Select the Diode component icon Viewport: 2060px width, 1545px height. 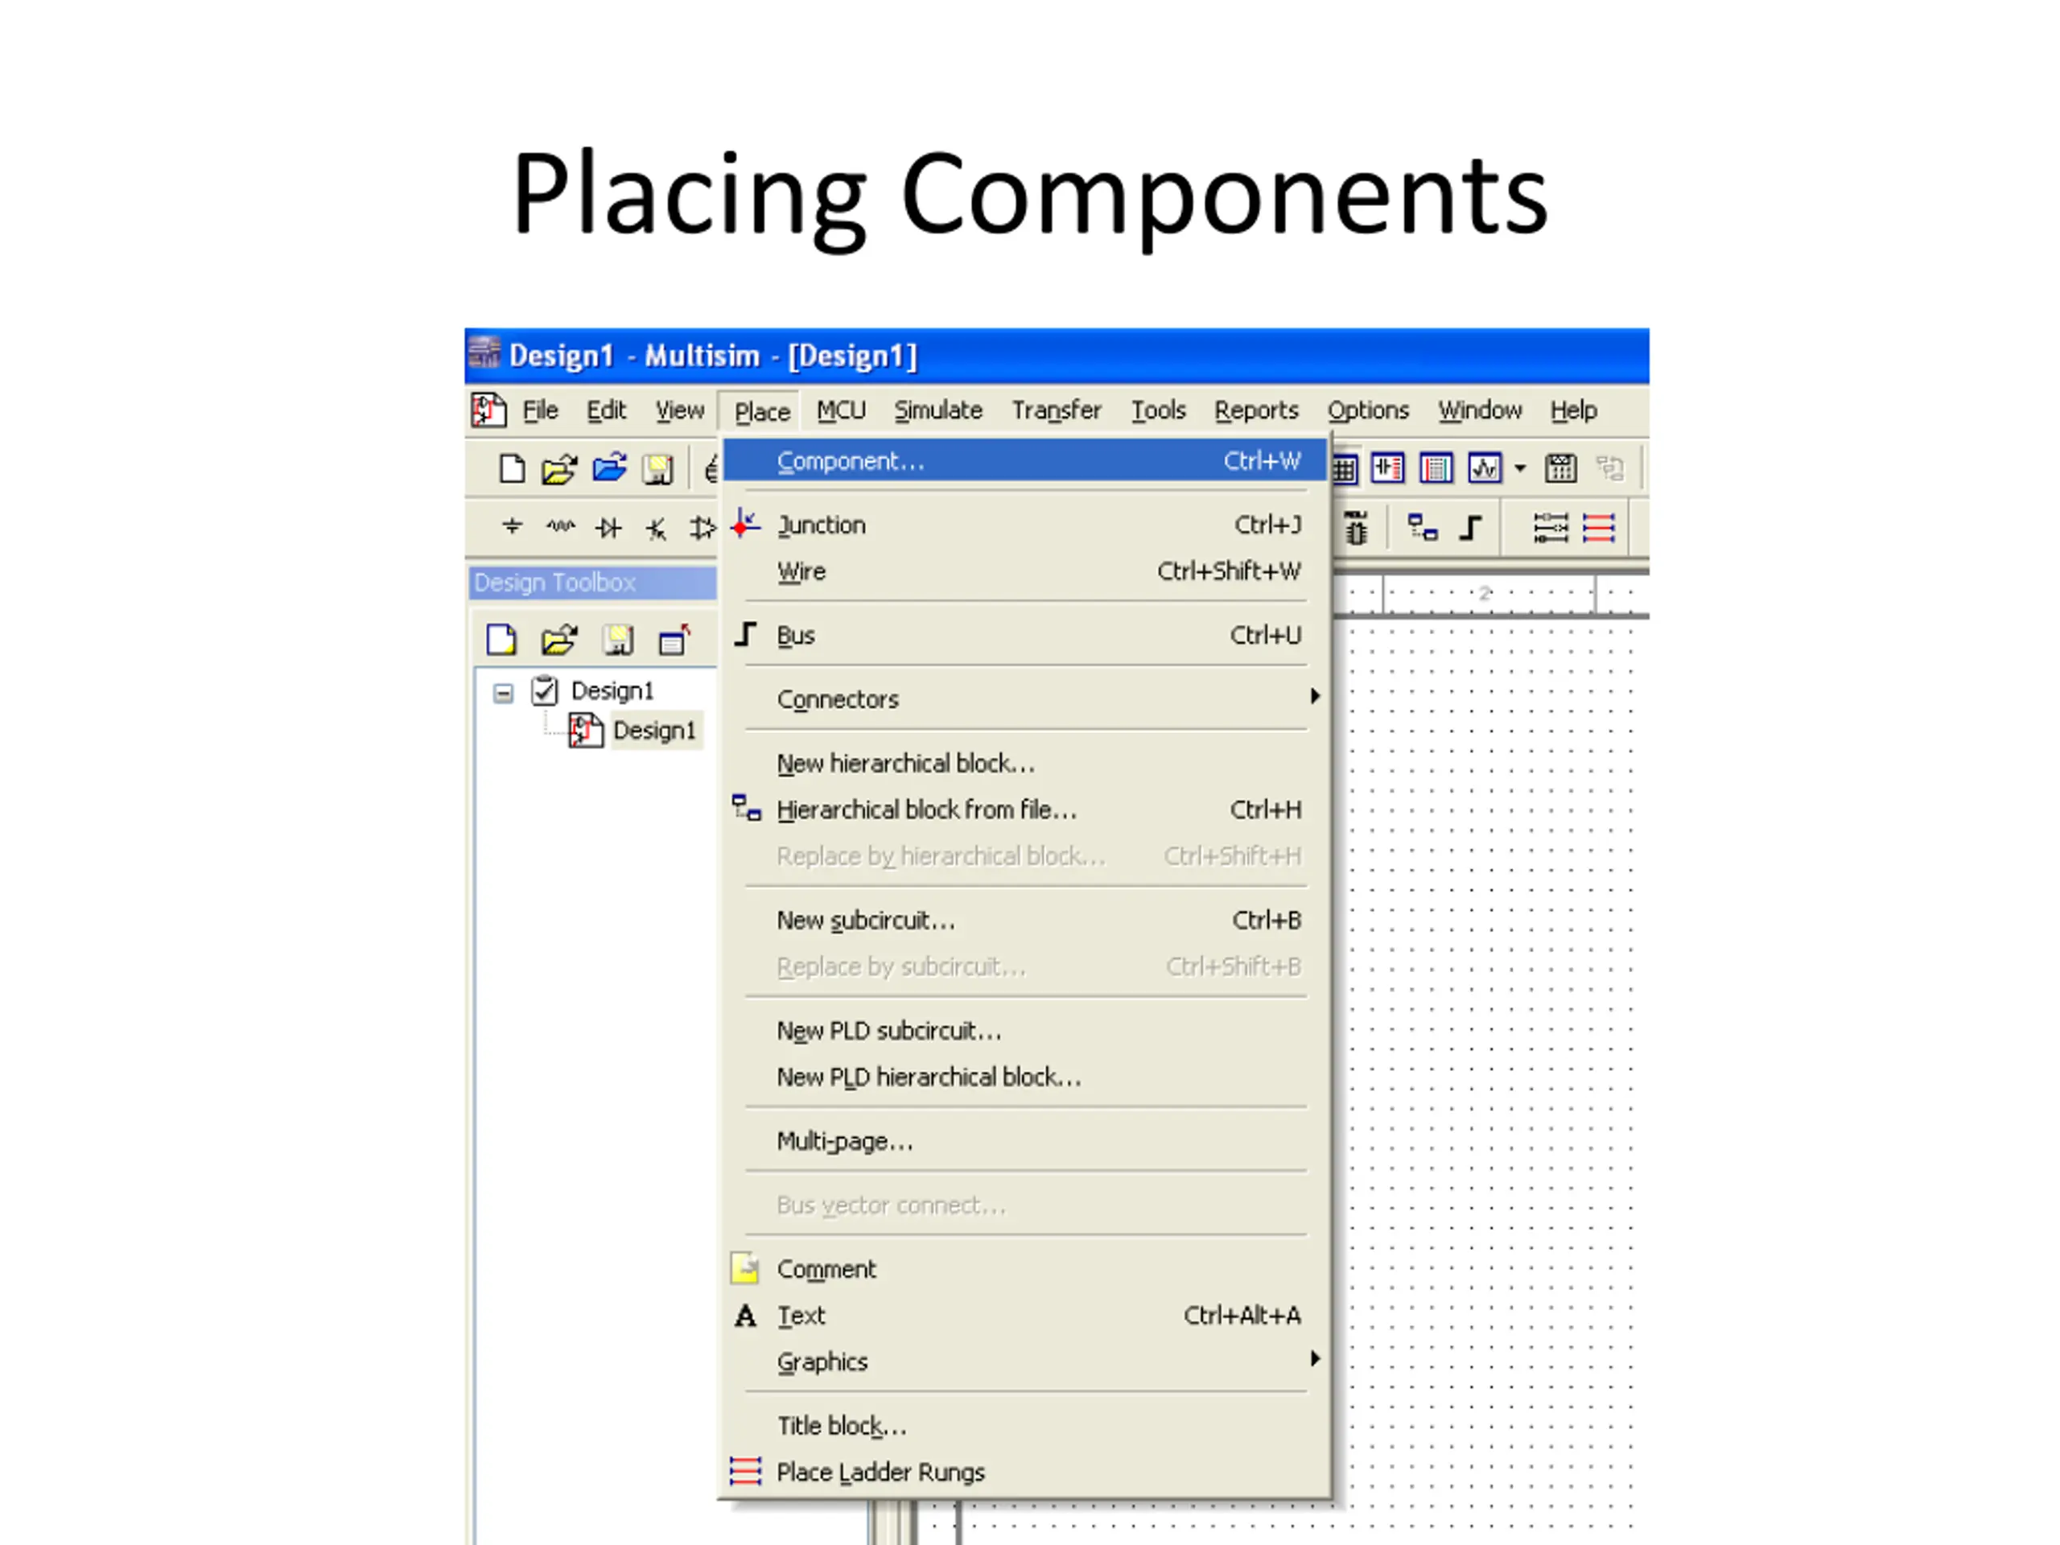coord(609,528)
